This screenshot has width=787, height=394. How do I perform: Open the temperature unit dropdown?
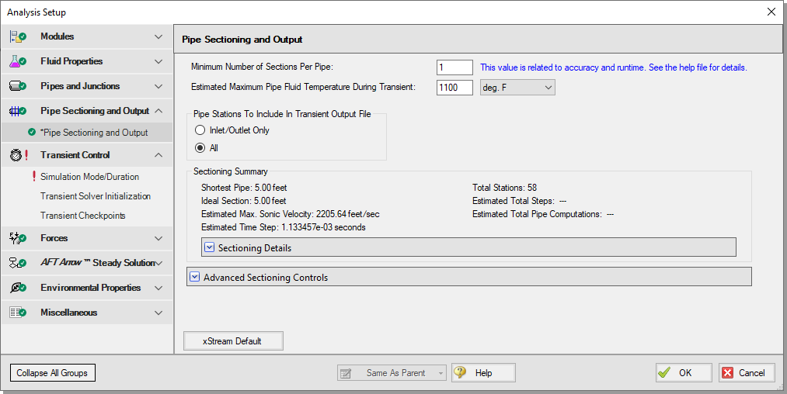[517, 88]
